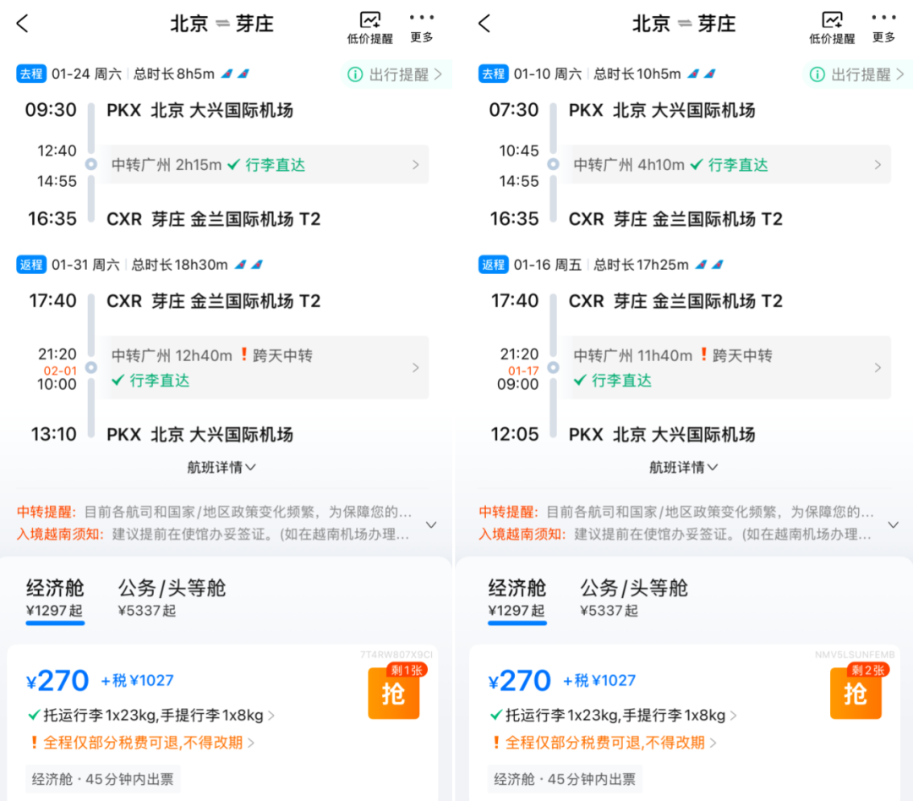Tap airline logos beside 总时长8h5m
Viewport: 913px width, 801px height.
pyautogui.click(x=236, y=74)
